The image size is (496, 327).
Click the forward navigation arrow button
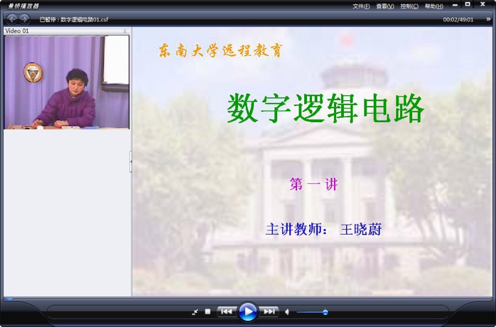(x=24, y=19)
